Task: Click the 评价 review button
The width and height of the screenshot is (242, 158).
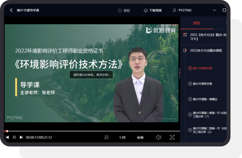Action: click(x=124, y=10)
